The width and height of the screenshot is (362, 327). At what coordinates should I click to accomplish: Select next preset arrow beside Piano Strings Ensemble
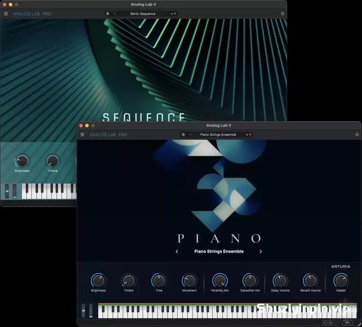[x=250, y=135]
